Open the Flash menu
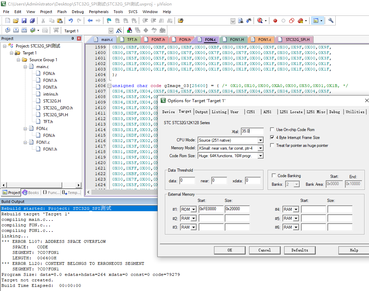Viewport: 369px width, 291px height. (x=62, y=12)
